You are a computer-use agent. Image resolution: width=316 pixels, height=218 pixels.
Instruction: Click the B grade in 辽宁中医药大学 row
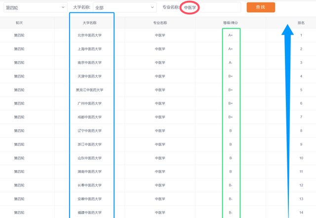231,131
